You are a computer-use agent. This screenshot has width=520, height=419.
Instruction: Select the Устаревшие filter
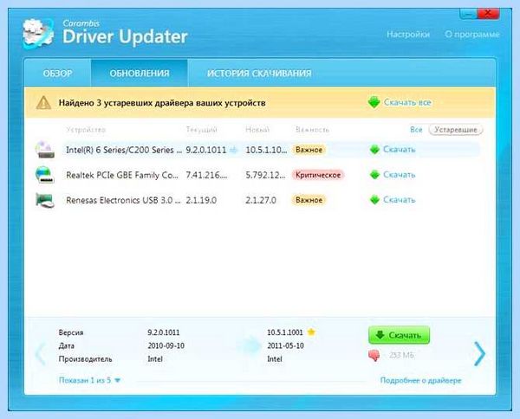(x=456, y=130)
